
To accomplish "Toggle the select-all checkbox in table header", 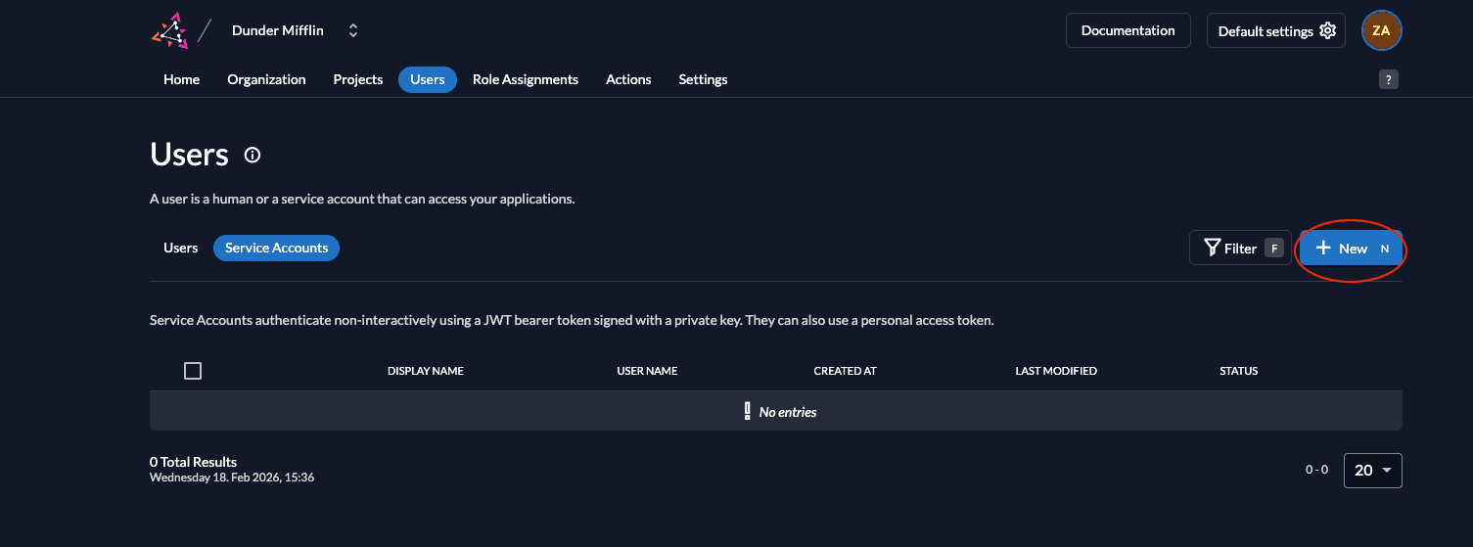I will (x=193, y=371).
